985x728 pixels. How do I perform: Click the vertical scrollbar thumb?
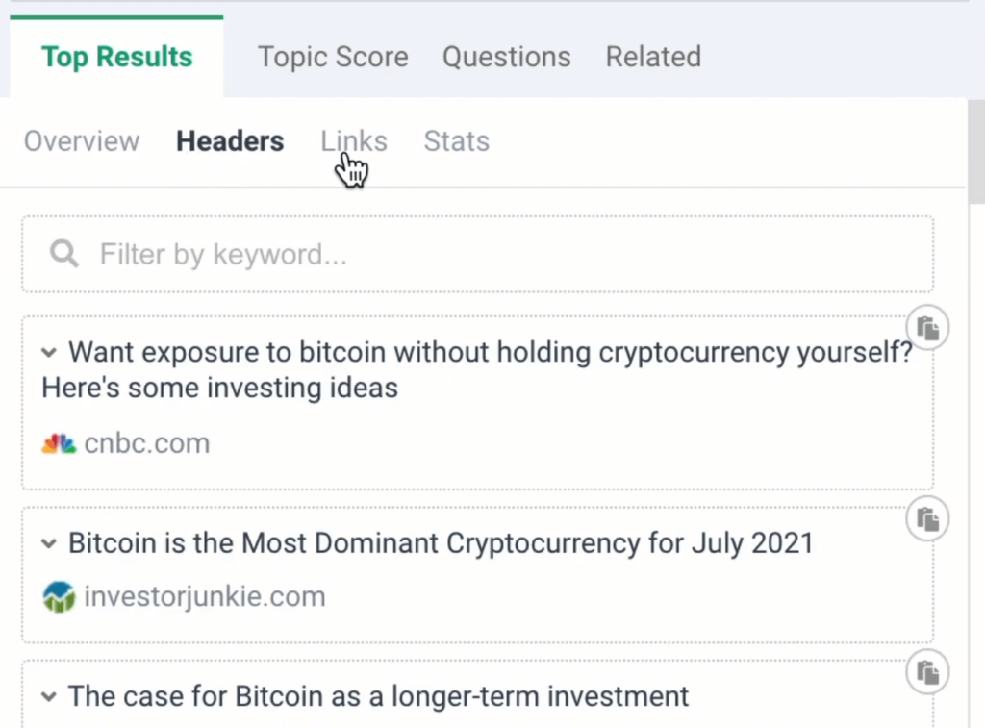[976, 151]
